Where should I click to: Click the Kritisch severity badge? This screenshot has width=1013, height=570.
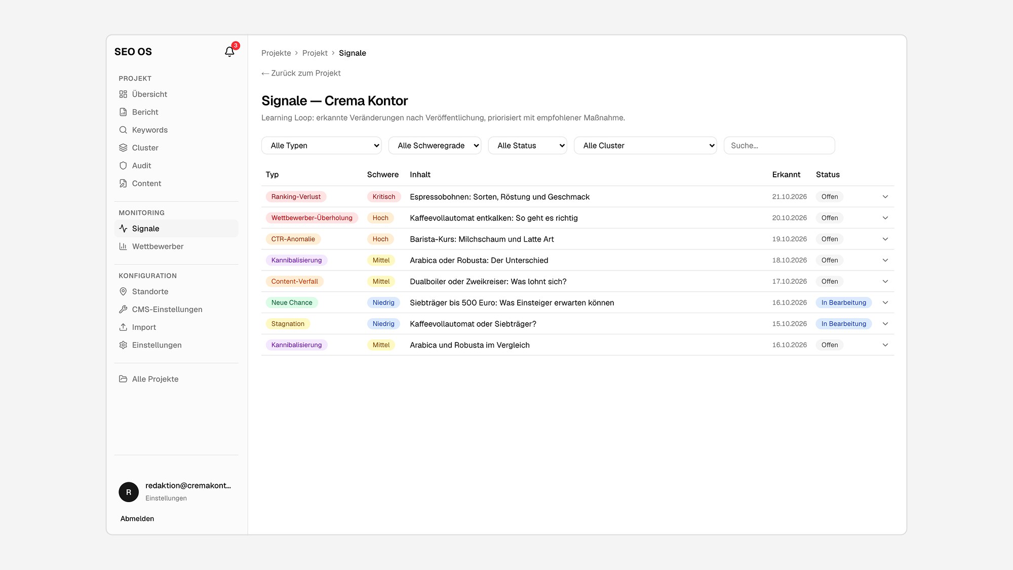tap(384, 197)
